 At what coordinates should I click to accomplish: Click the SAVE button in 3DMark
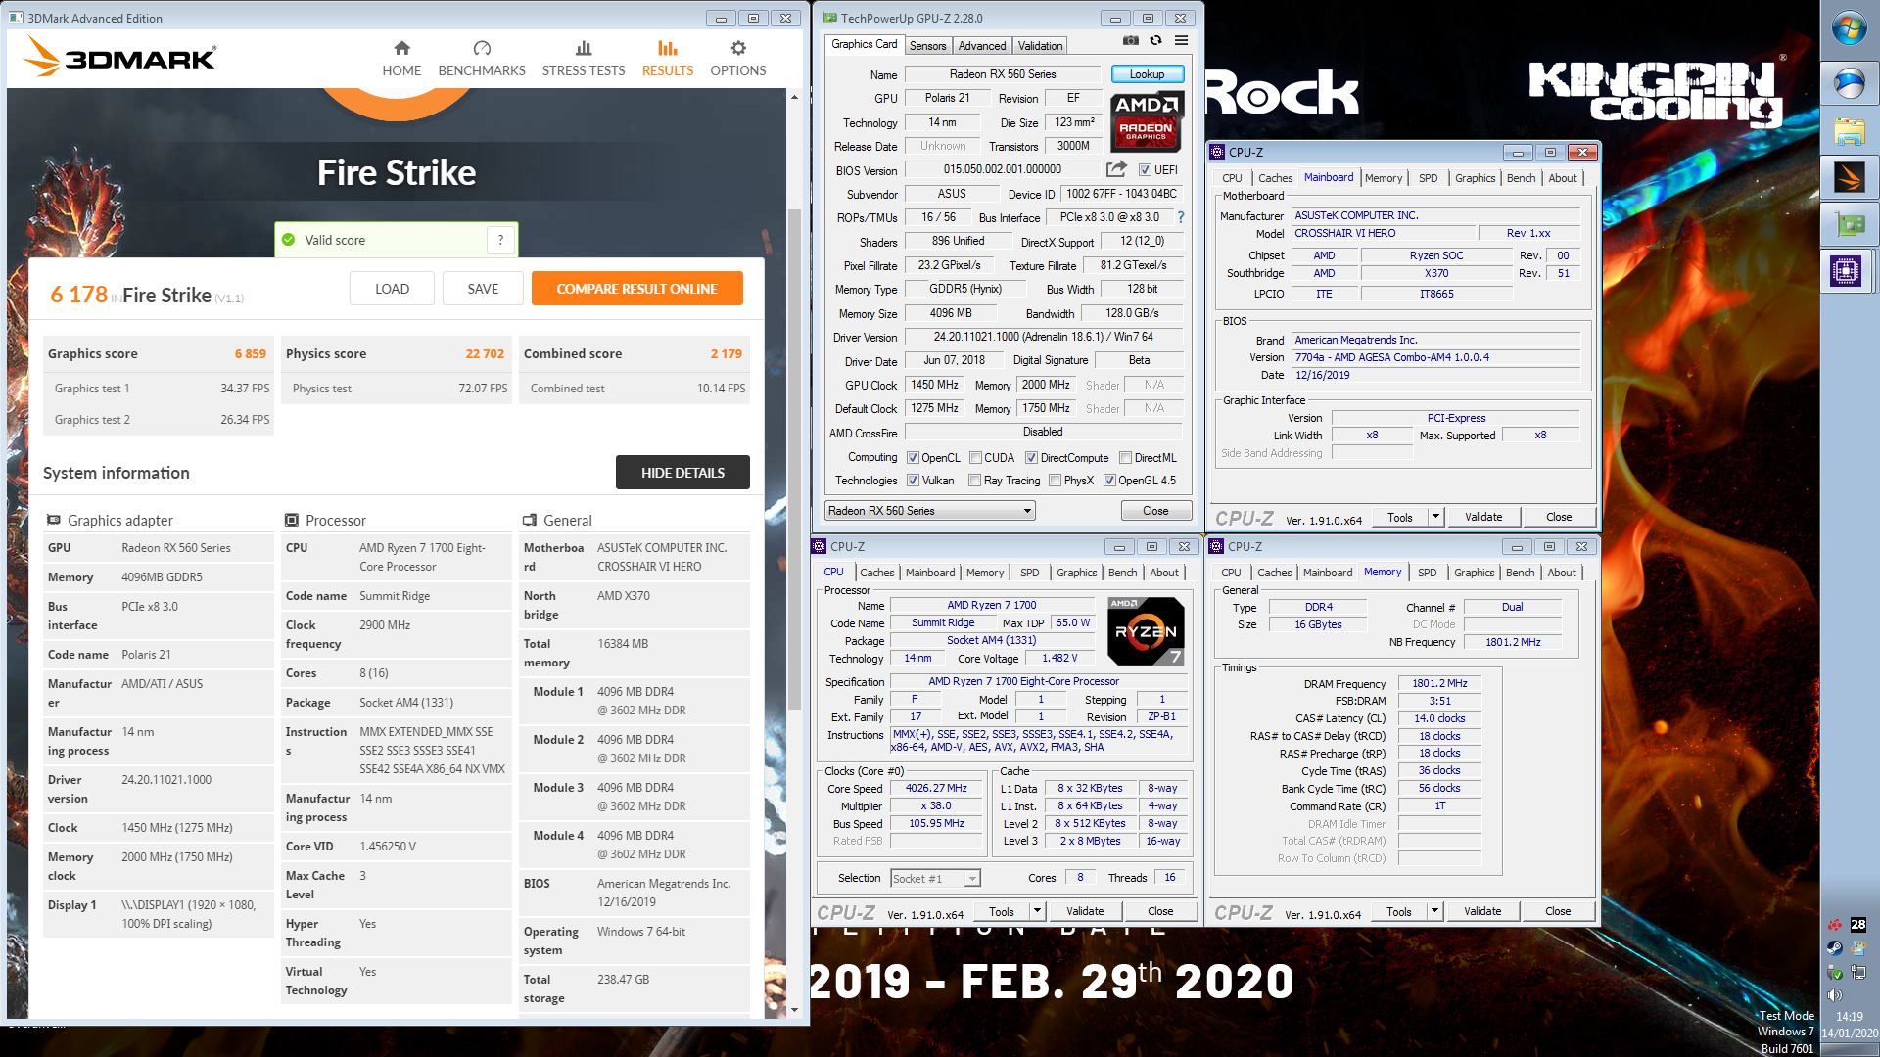click(483, 289)
